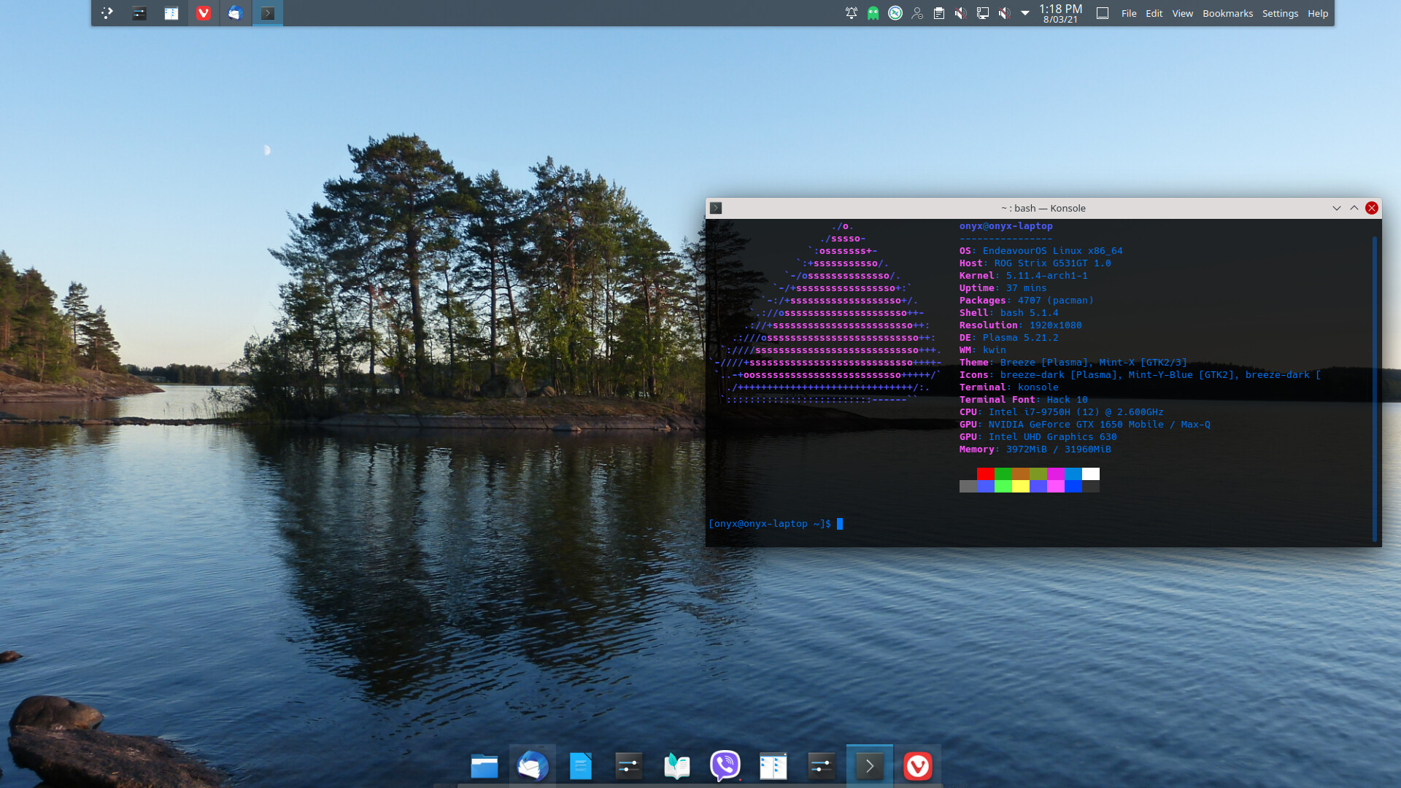This screenshot has height=788, width=1401.
Task: Open Thunderbird mail from the dock
Action: [x=533, y=766]
